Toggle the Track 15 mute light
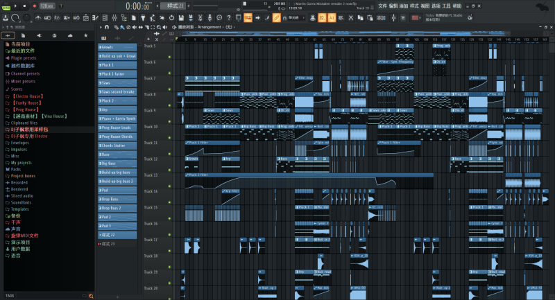555x300 pixels. tap(169, 218)
